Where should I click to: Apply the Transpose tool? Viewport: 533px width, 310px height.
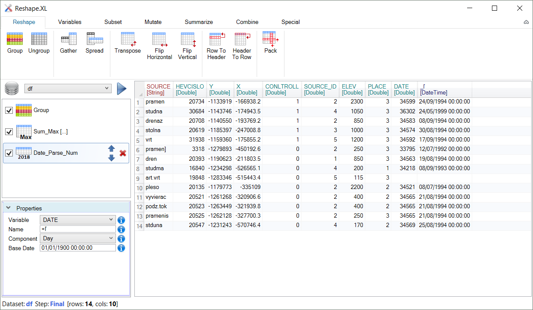coord(127,43)
